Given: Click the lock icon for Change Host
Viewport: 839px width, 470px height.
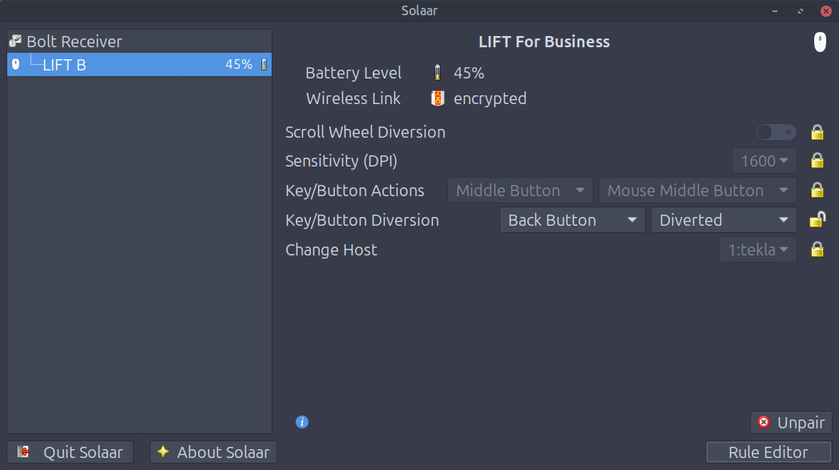Looking at the screenshot, I should 817,249.
